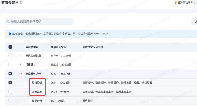
Task: Click the download button at right edge
Action: click(195, 22)
